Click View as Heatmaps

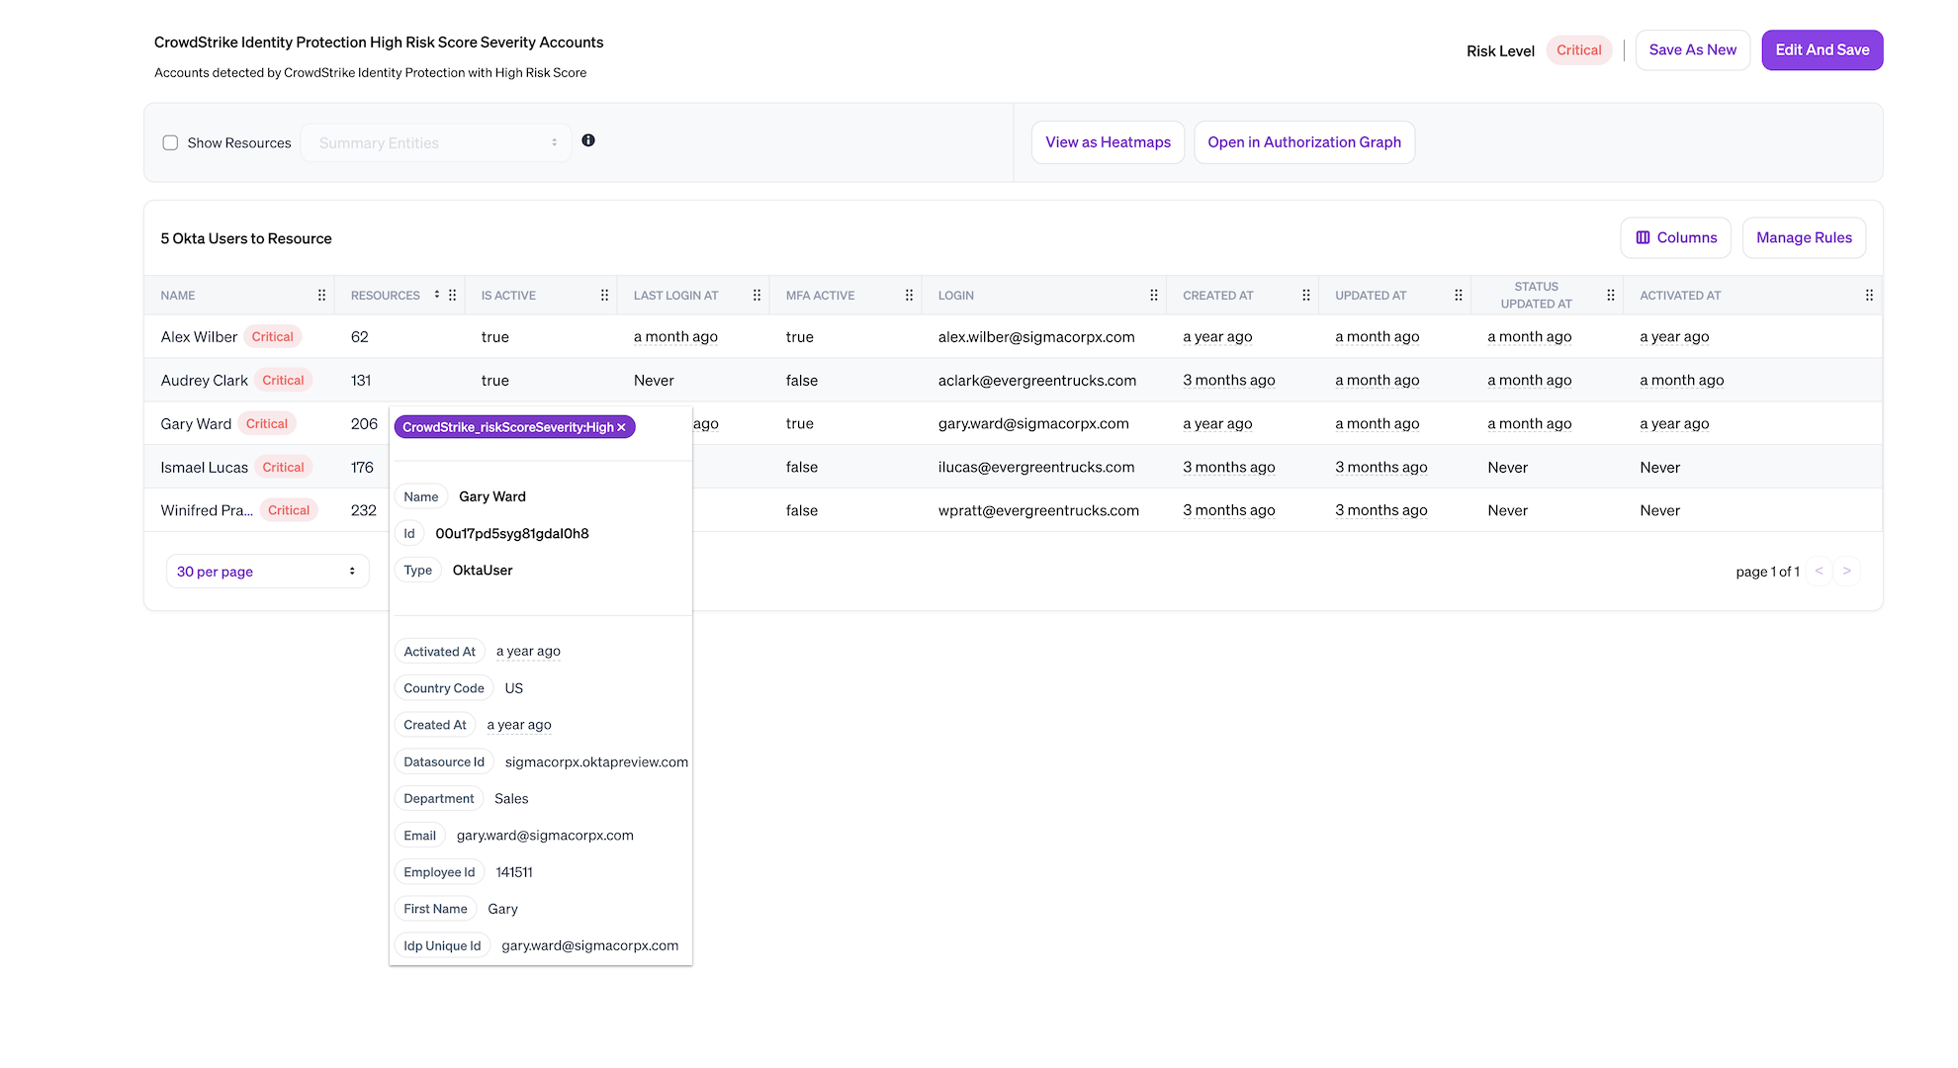tap(1108, 142)
